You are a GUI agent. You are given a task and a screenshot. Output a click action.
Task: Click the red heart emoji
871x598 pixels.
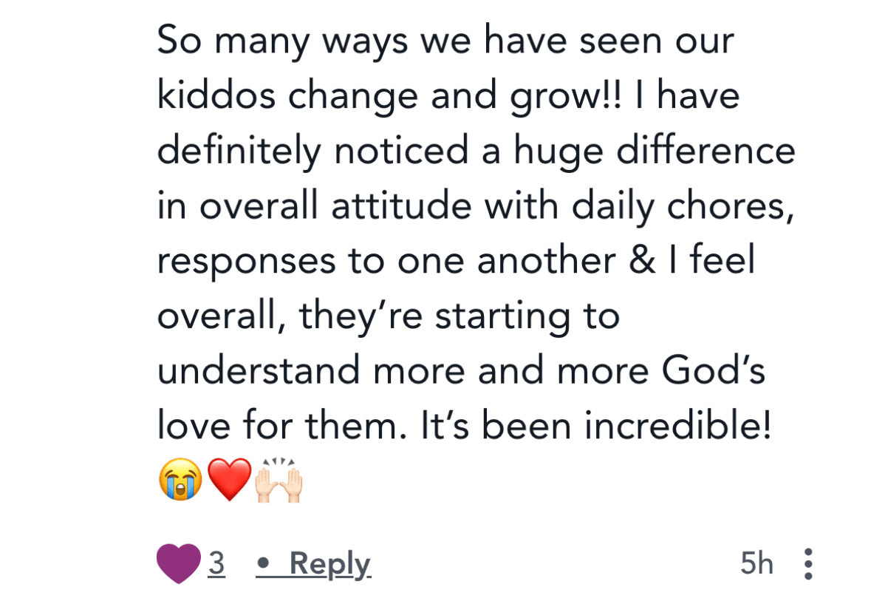(x=229, y=480)
